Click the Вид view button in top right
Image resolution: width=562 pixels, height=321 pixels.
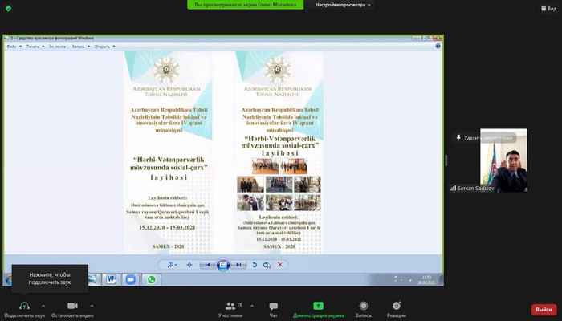[548, 9]
